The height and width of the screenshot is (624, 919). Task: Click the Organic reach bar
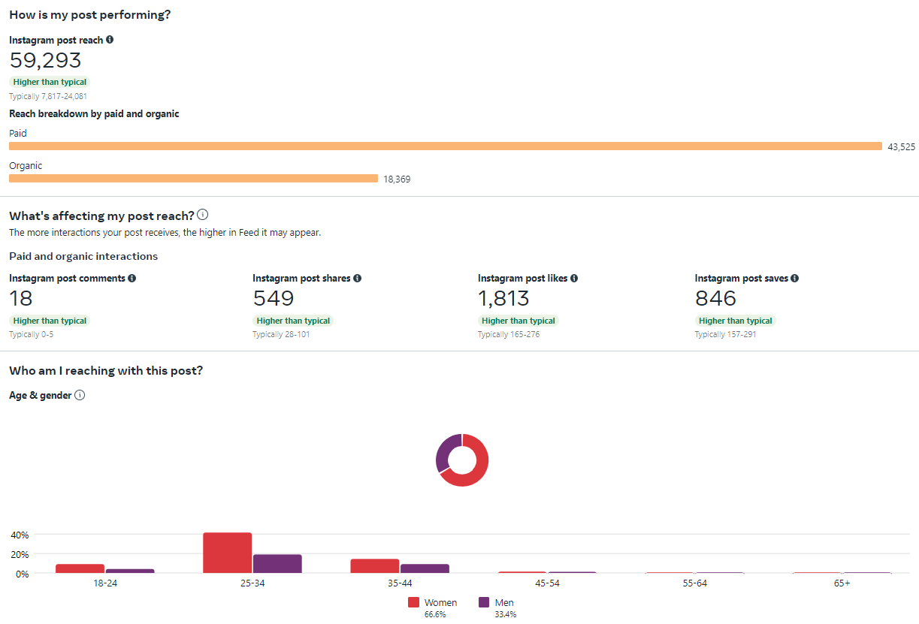(193, 179)
